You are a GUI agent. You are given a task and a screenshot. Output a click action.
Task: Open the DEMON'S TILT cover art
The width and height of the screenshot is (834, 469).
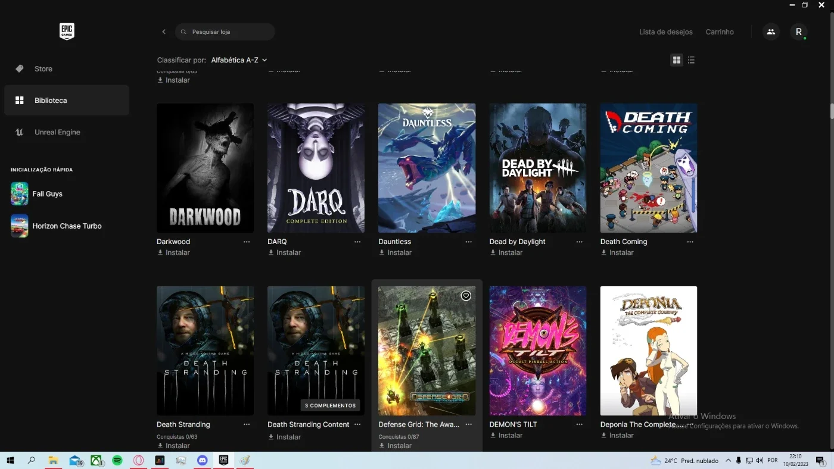tap(538, 351)
